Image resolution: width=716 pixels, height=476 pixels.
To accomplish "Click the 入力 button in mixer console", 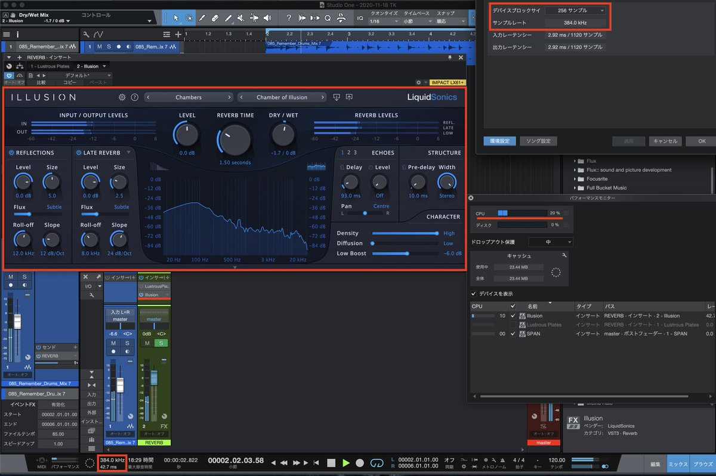I will 91,394.
